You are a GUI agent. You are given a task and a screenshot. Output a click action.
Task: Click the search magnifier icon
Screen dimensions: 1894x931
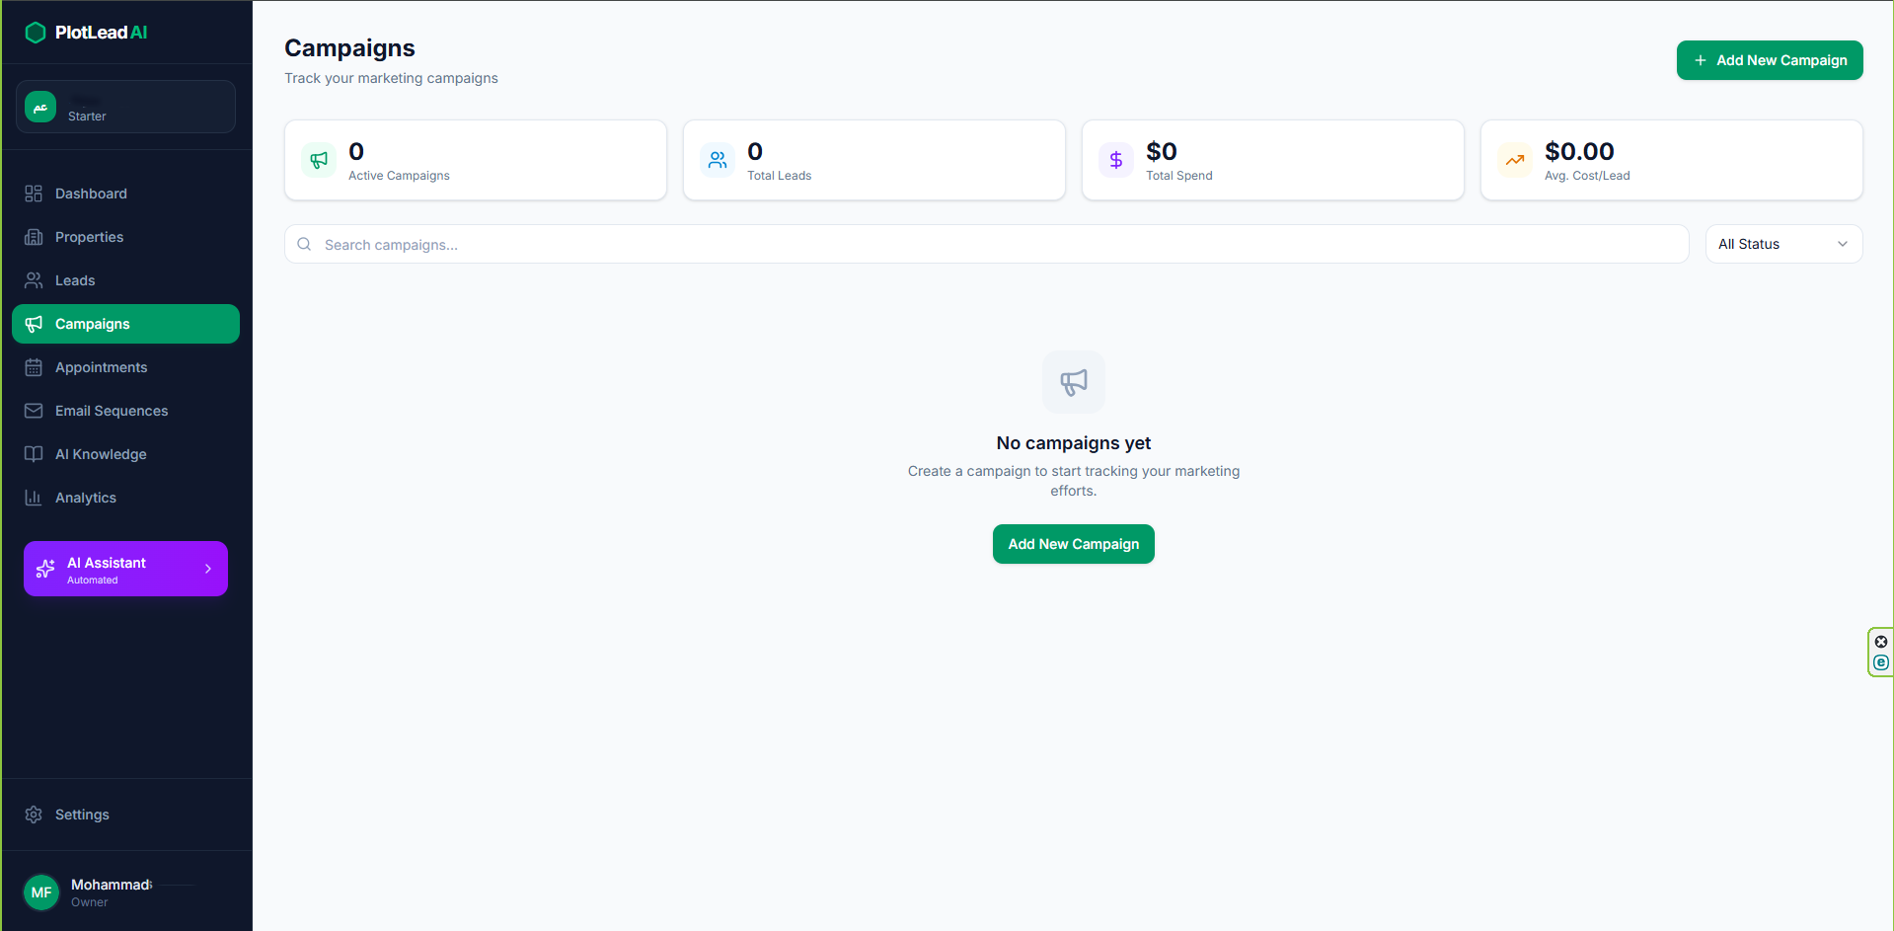tap(304, 244)
